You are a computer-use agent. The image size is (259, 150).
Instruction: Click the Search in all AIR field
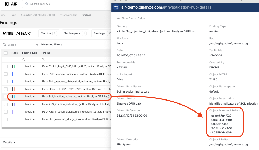(x=67, y=4)
